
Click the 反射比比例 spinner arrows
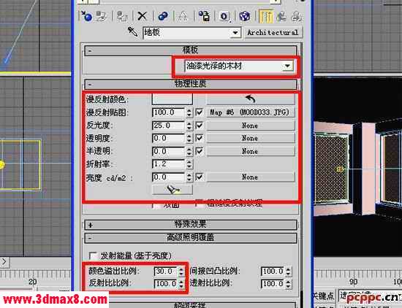pyautogui.click(x=181, y=284)
